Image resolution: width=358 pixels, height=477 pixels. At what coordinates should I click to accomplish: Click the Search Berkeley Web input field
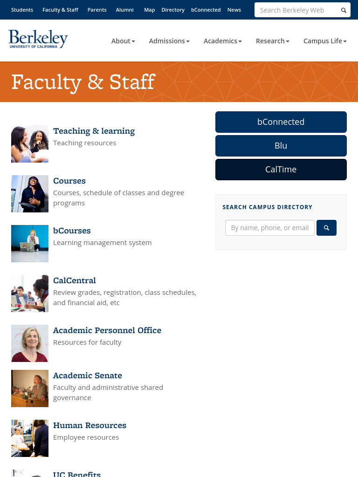coord(297,10)
